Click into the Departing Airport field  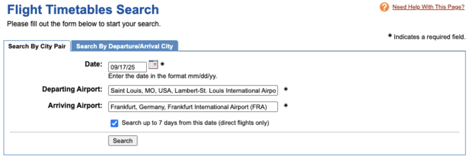pyautogui.click(x=193, y=90)
